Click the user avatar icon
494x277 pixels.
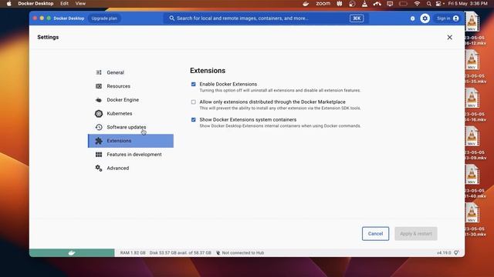456,18
